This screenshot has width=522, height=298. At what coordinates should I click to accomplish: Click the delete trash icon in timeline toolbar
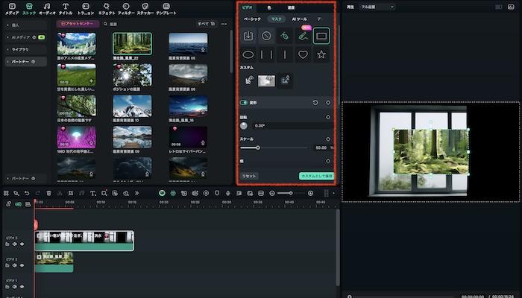point(48,193)
